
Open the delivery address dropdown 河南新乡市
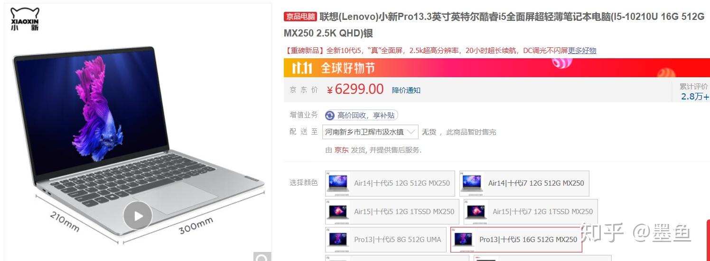[x=370, y=132]
